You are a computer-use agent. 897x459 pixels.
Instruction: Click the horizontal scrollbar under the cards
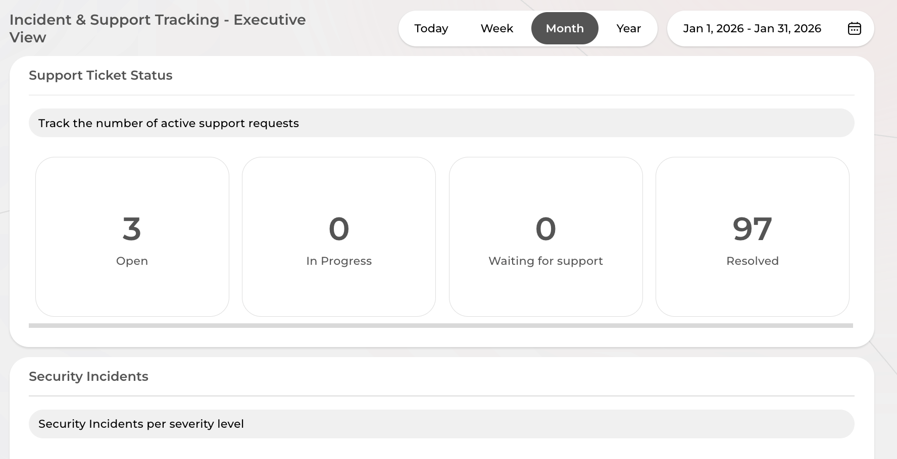(x=441, y=325)
